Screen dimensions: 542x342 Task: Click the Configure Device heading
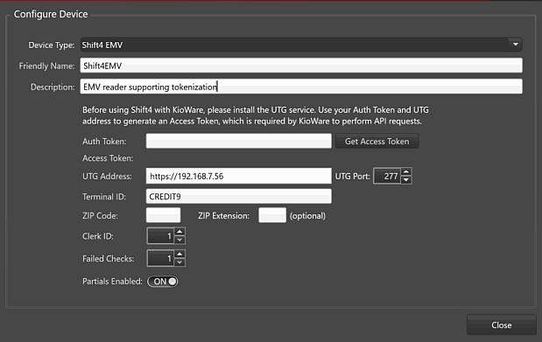51,14
